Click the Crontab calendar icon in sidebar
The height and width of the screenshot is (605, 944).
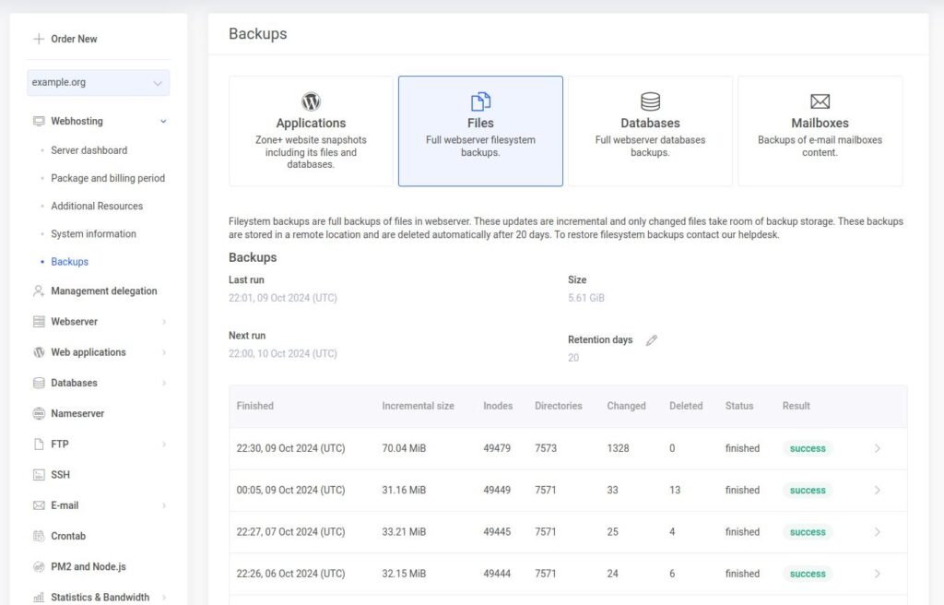tap(39, 536)
